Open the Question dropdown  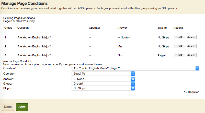pyautogui.click(x=135, y=68)
